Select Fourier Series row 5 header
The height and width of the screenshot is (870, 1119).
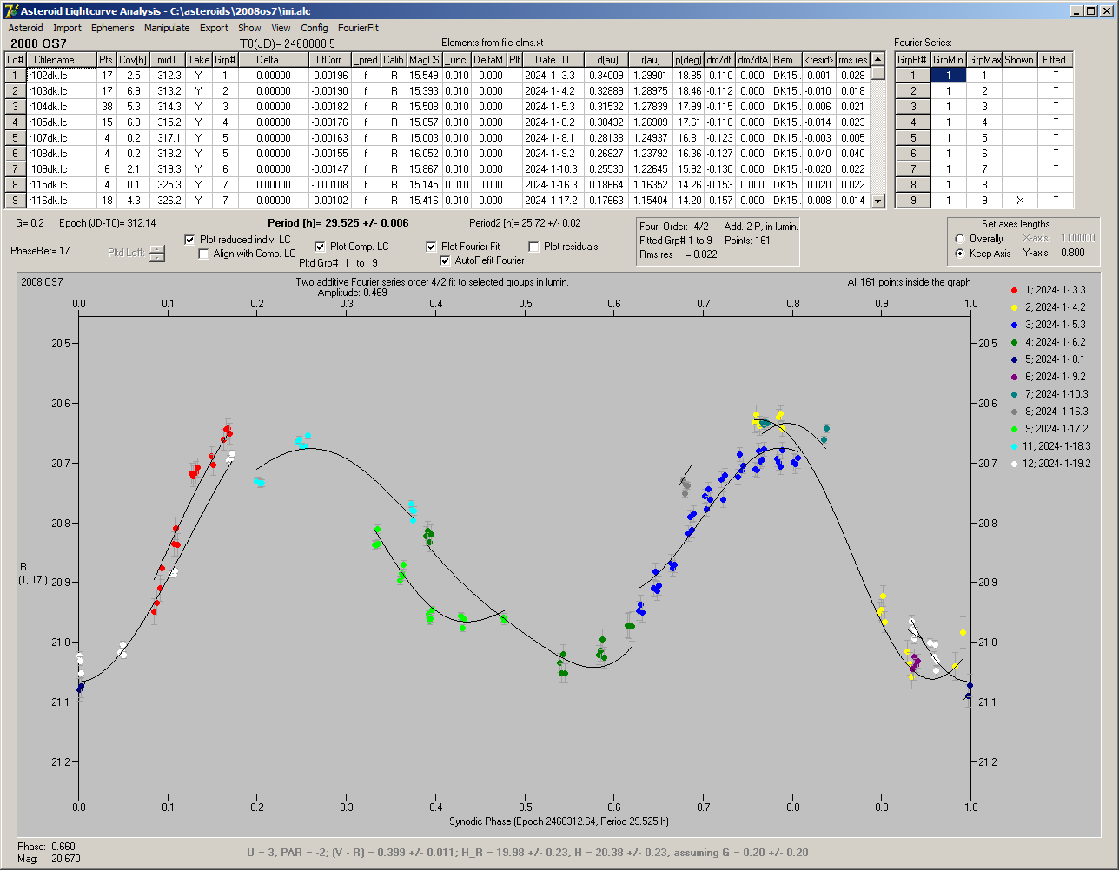pyautogui.click(x=913, y=138)
